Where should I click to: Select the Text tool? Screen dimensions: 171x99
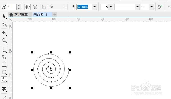[4, 89]
